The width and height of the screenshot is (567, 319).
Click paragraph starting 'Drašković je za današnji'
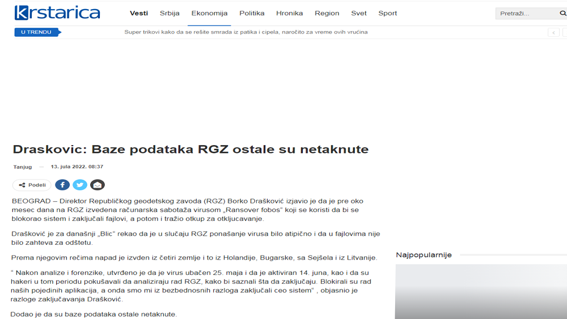pyautogui.click(x=196, y=238)
